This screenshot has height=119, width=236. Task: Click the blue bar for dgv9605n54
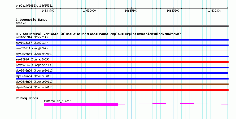(122, 56)
